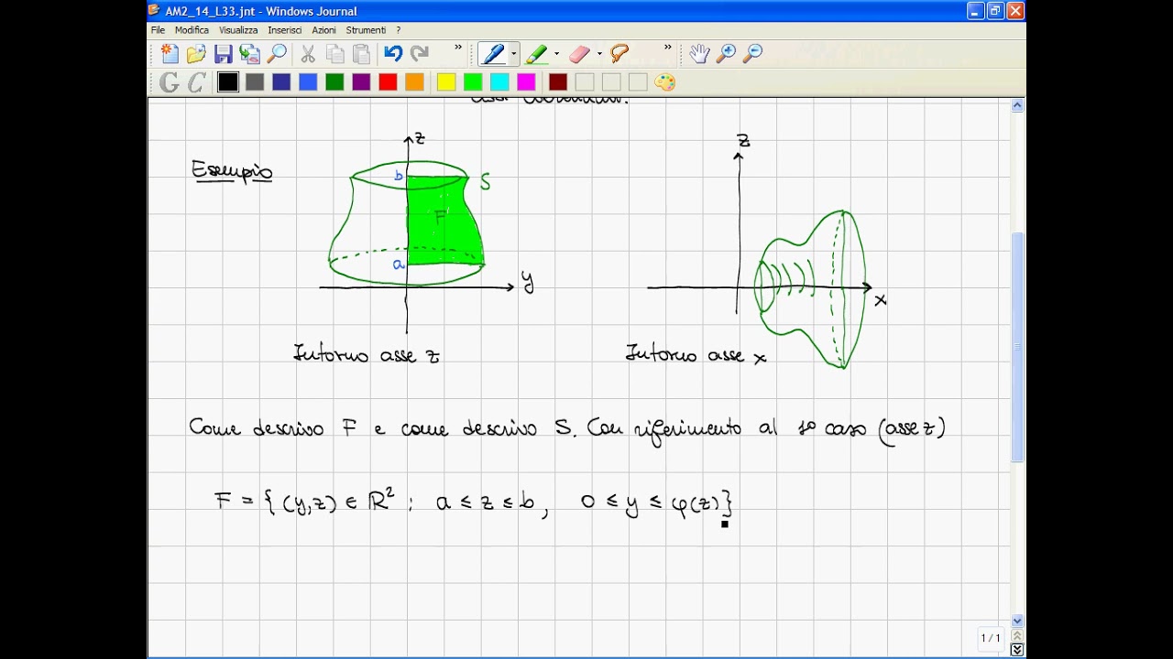Pick the cyan color swatch
This screenshot has height=659, width=1173.
[x=499, y=82]
